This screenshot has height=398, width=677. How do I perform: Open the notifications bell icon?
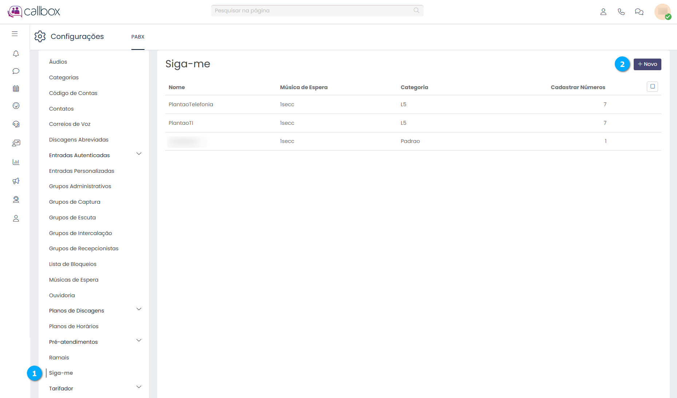click(x=16, y=54)
